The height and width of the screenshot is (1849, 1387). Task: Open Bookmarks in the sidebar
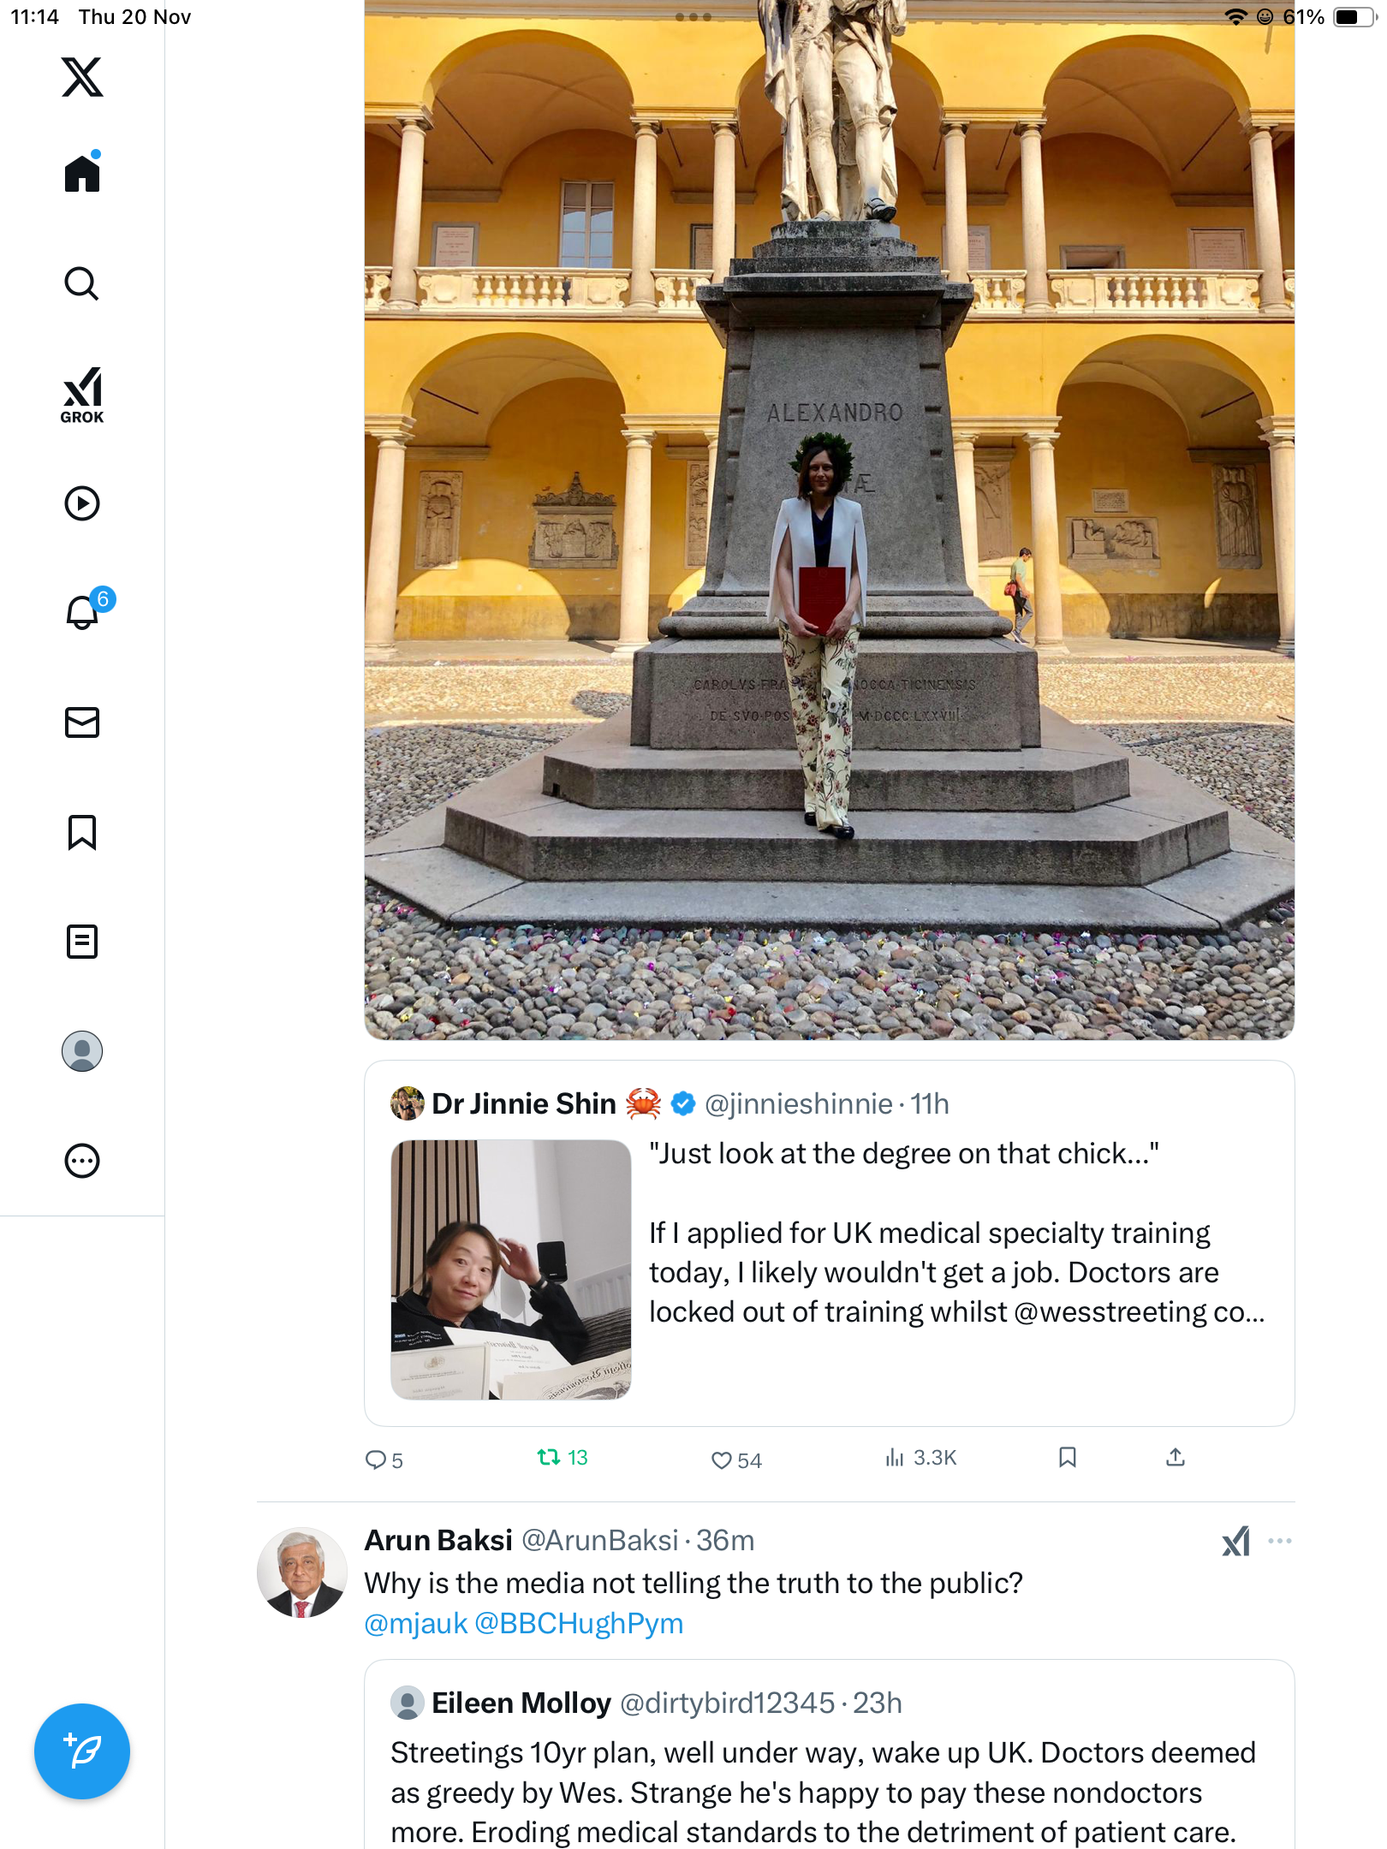click(x=82, y=832)
